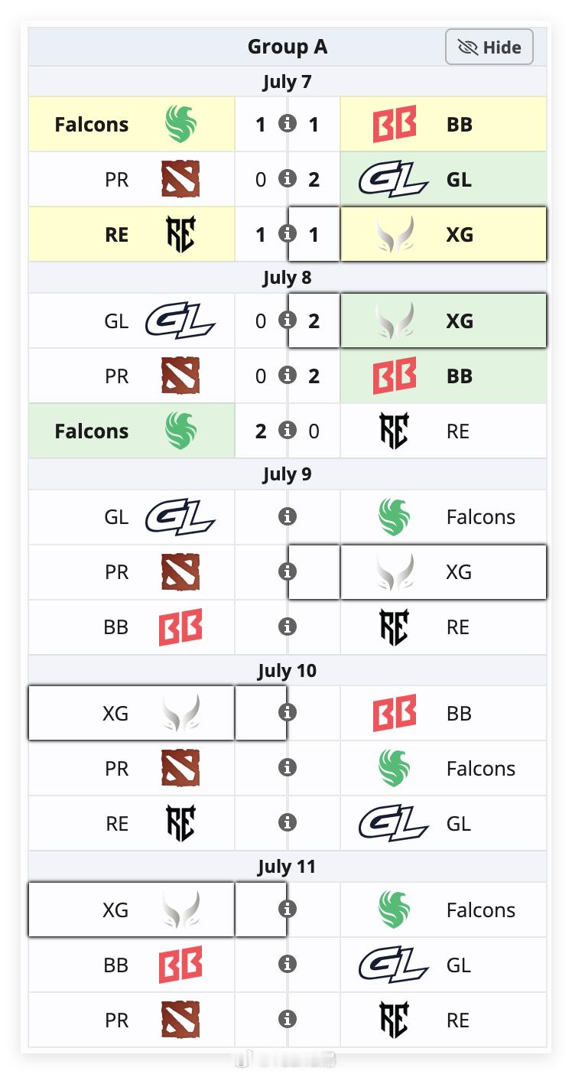Image resolution: width=572 pixels, height=1074 pixels.
Task: Open info for BB vs RE July 9
Action: click(288, 626)
